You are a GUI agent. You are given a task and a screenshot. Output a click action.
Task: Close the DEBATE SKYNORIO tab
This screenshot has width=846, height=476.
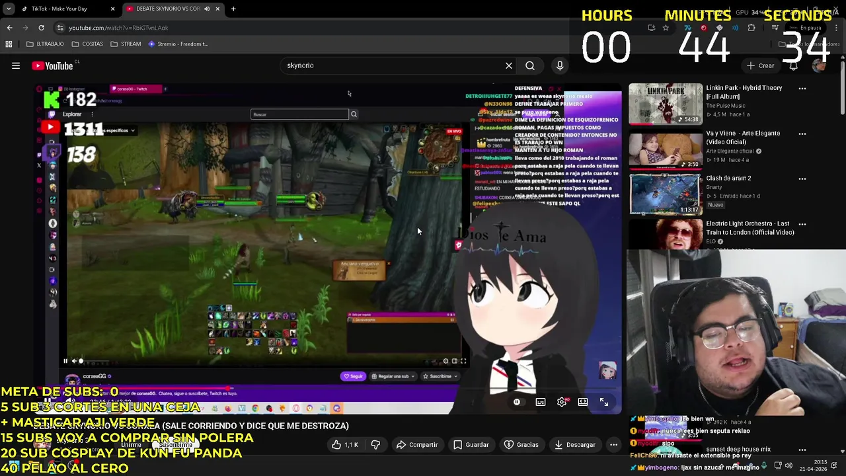point(217,9)
